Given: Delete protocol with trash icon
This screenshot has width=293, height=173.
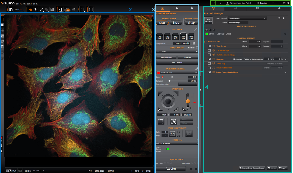Looking at the screenshot, I should (284, 18).
